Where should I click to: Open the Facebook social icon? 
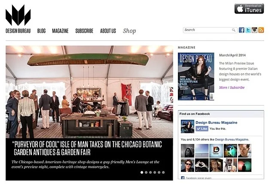pyautogui.click(x=241, y=30)
